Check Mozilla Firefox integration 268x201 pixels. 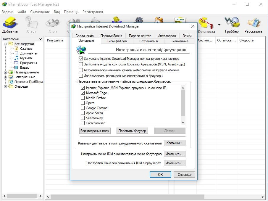point(83,98)
